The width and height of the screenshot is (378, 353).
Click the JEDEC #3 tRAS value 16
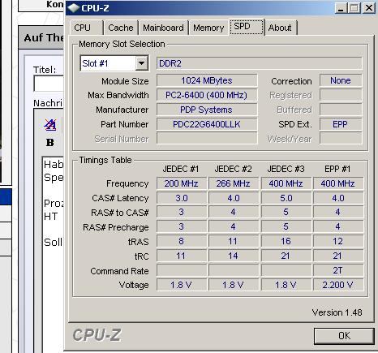click(x=286, y=241)
